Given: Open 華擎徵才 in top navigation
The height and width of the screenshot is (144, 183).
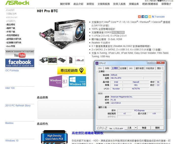Looking at the screenshot, I should tap(166, 4).
